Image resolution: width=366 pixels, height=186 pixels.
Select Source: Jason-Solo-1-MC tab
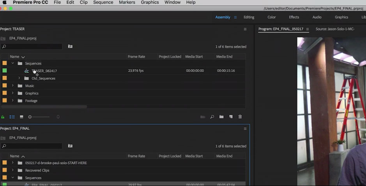pos(335,29)
